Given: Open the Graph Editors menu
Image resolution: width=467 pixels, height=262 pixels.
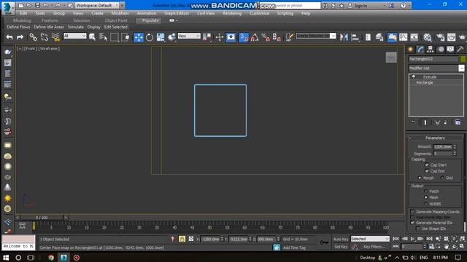Looking at the screenshot, I should coord(177,13).
